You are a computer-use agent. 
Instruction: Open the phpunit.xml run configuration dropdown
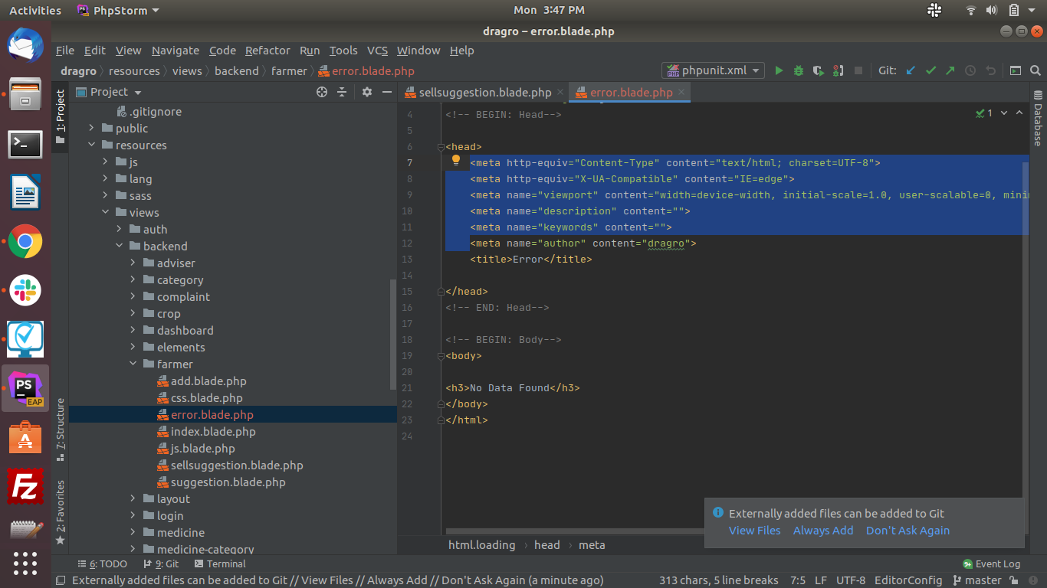[713, 70]
